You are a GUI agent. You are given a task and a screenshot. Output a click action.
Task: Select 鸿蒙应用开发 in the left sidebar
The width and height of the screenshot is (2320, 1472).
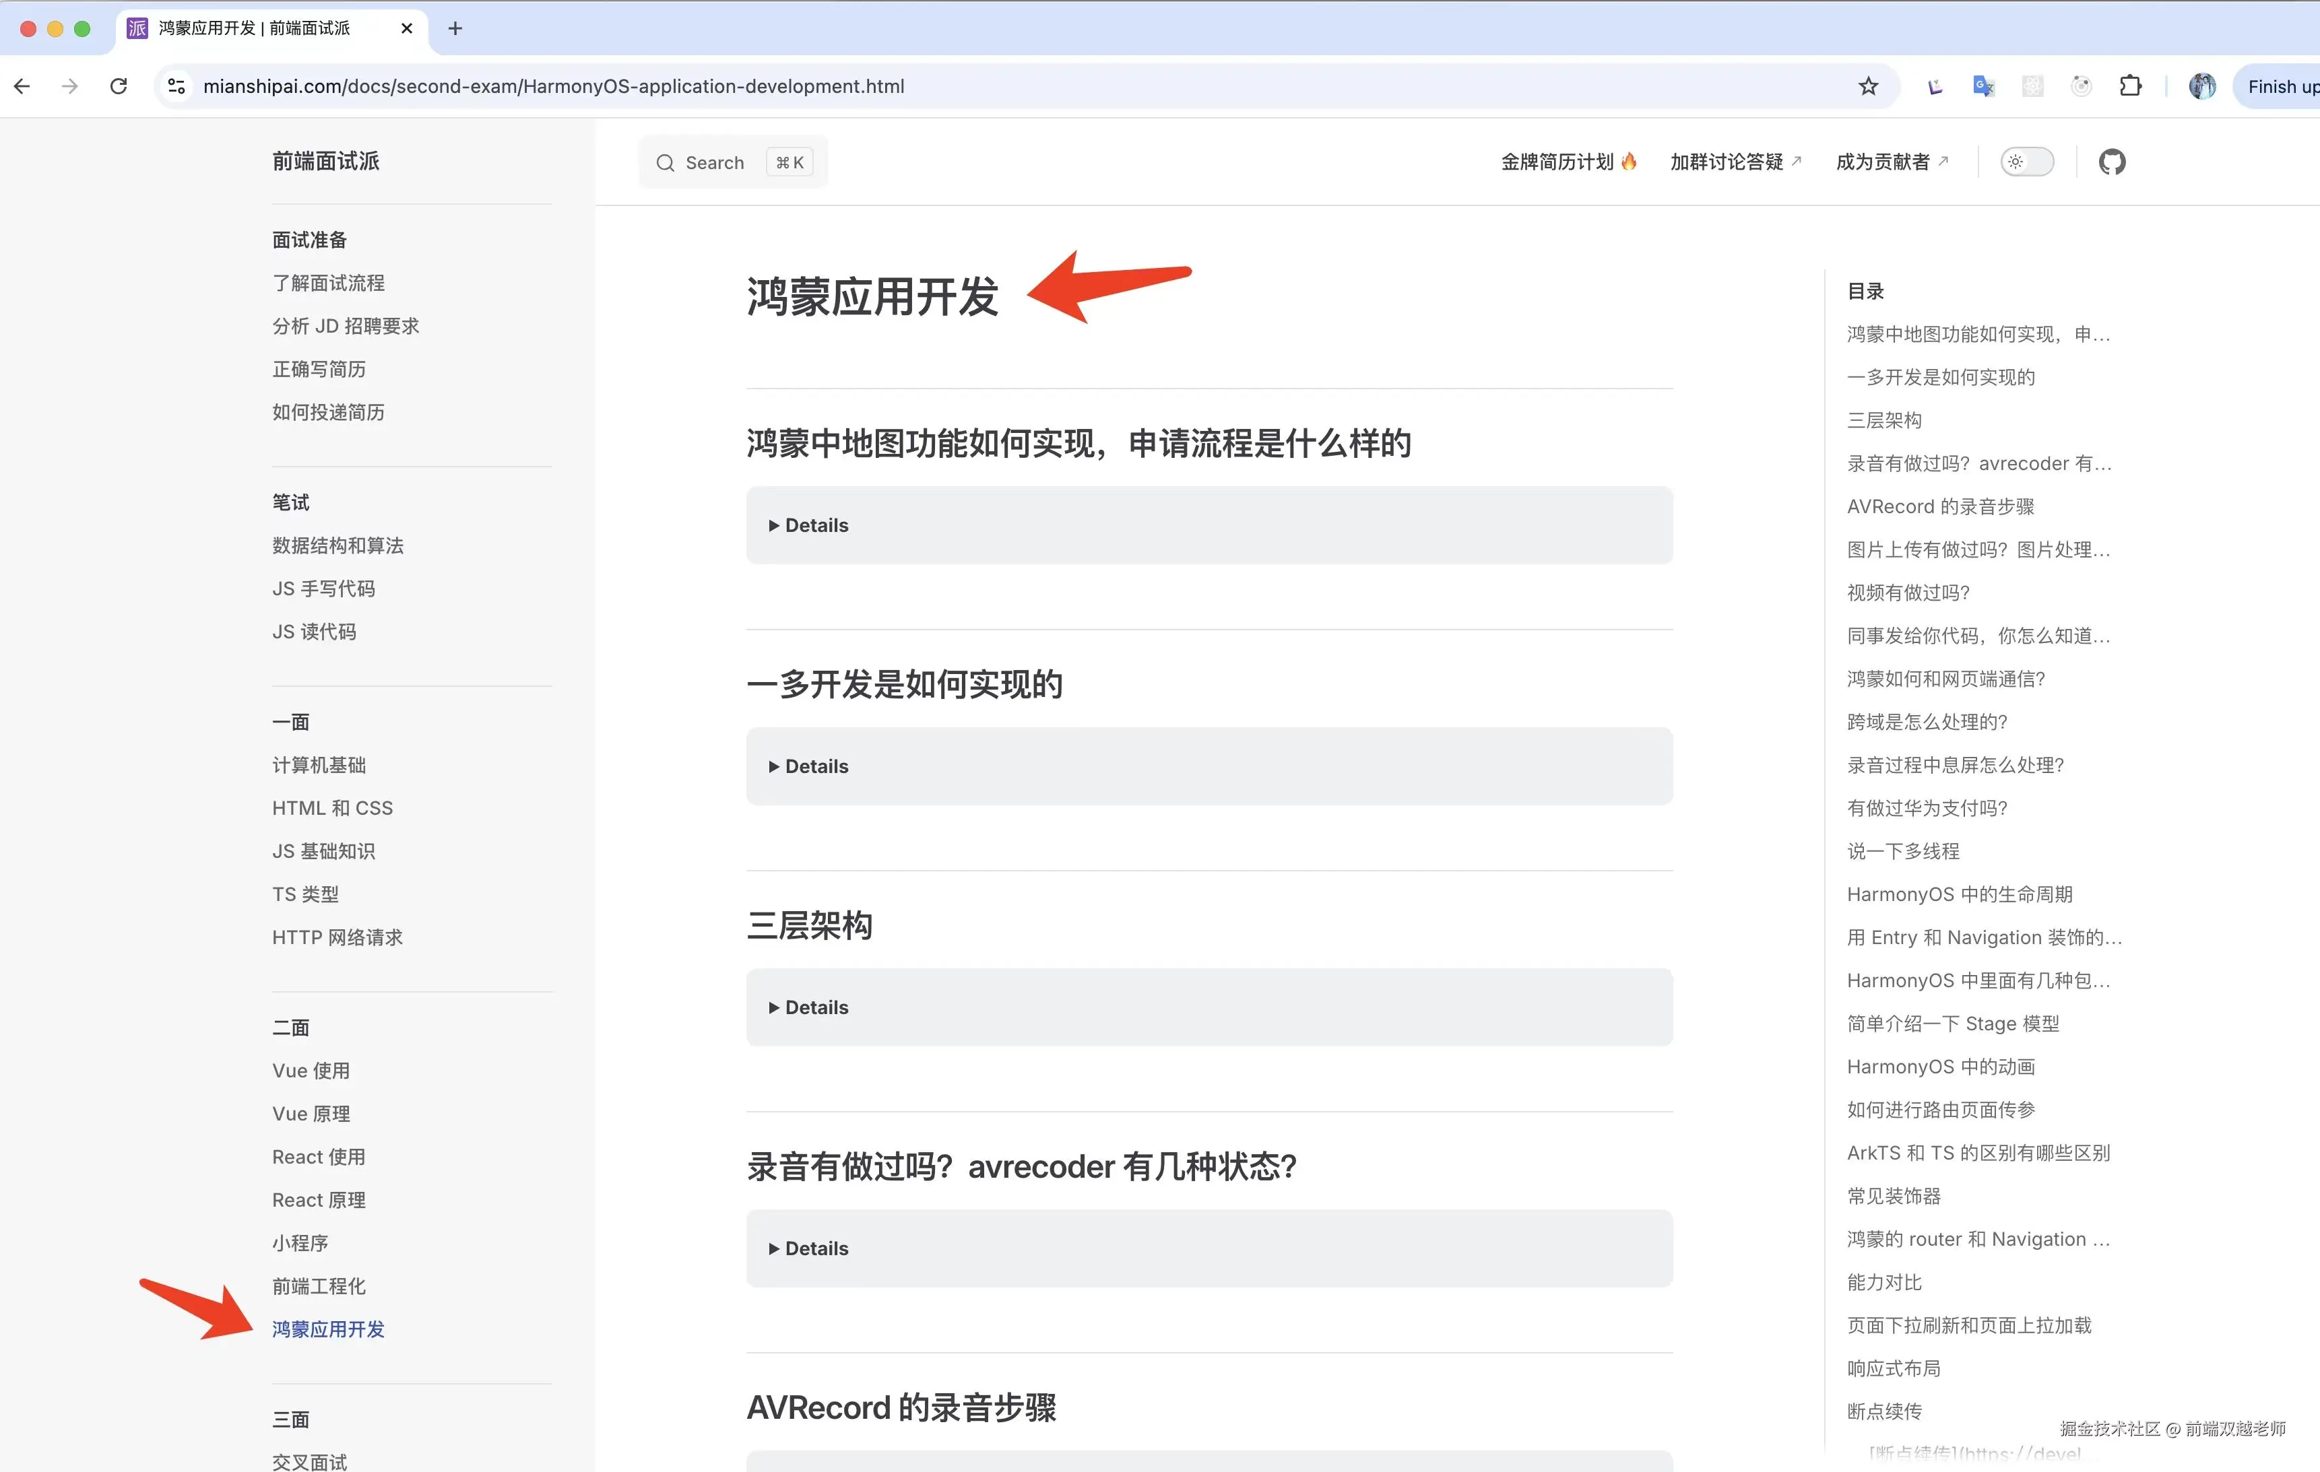coord(327,1329)
